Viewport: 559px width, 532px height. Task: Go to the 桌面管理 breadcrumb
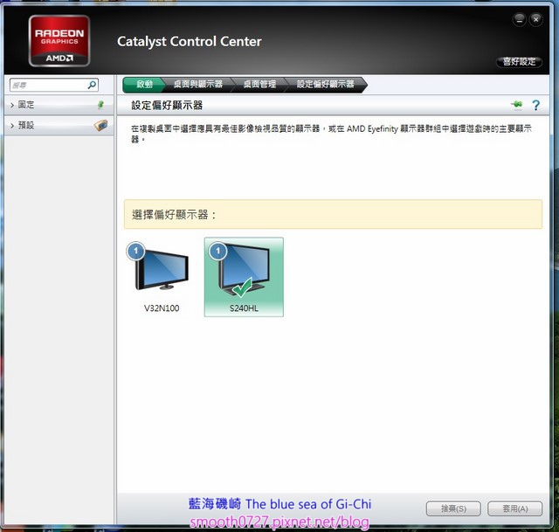point(259,85)
